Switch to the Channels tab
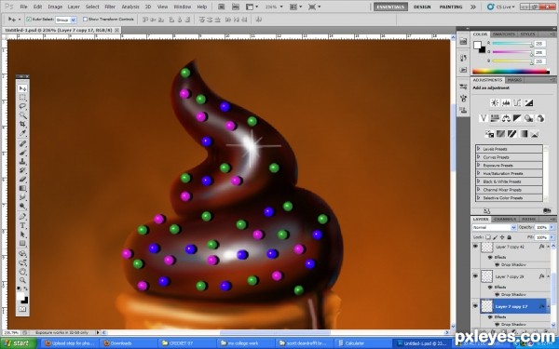Viewport: 559px width, 349px height. [505, 219]
